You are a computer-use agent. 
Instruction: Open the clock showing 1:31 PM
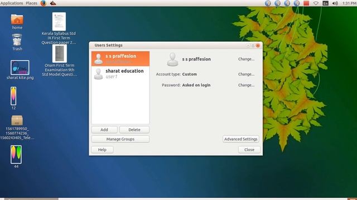[x=349, y=3]
